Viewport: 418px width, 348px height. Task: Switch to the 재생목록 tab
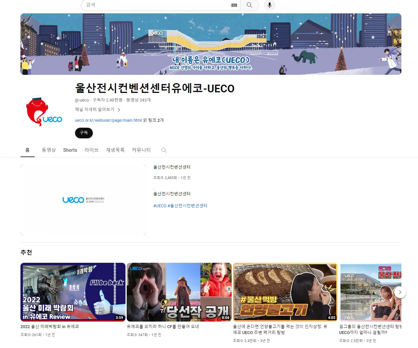[115, 150]
